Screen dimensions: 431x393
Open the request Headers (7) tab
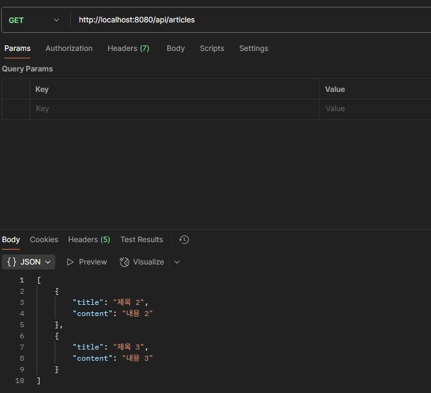pos(129,48)
